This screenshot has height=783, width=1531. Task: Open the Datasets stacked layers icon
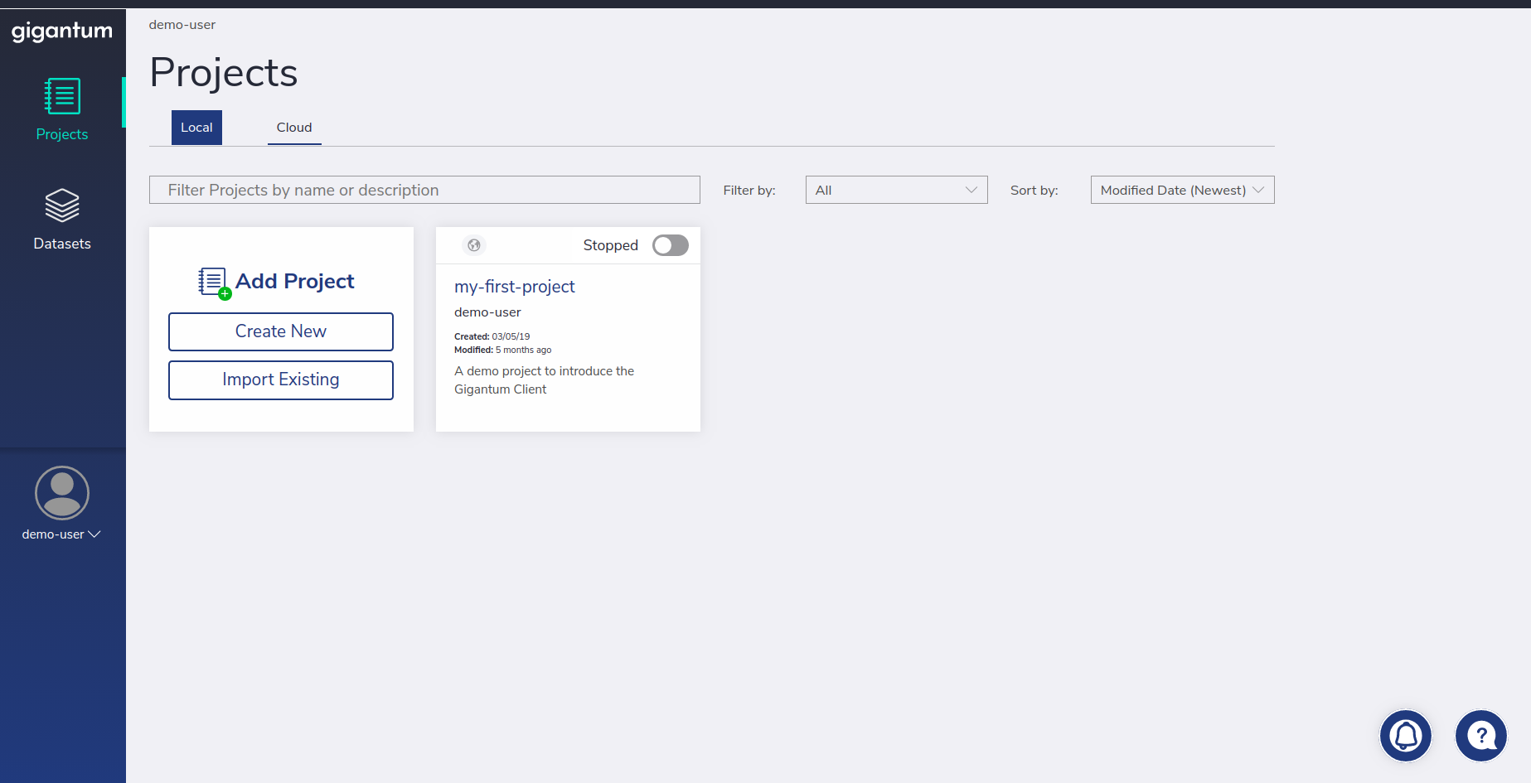[x=62, y=205]
